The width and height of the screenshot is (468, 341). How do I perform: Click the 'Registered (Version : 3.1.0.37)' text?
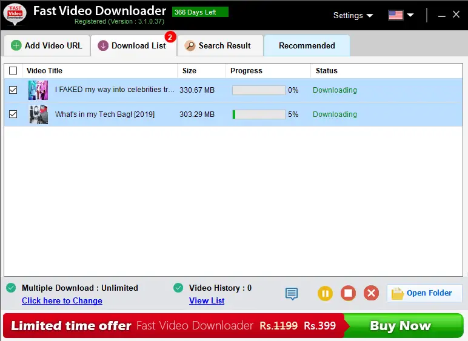[119, 21]
